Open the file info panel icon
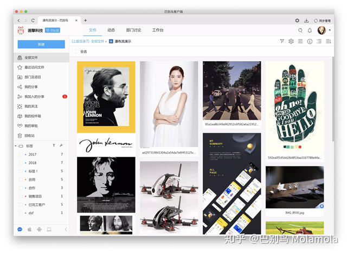 pos(310,41)
